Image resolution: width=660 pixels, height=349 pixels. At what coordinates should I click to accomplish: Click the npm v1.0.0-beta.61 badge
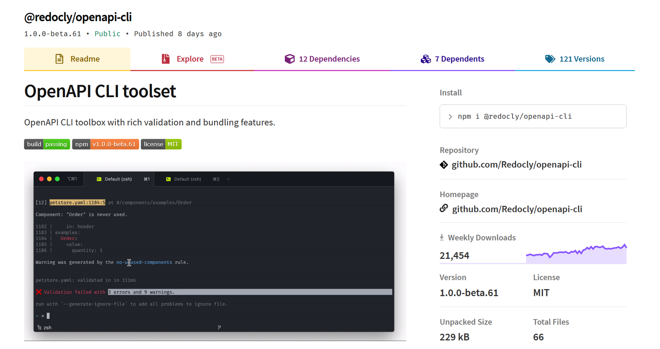[x=106, y=144]
